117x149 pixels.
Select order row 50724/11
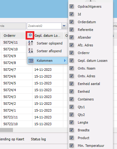[x=10, y=42]
